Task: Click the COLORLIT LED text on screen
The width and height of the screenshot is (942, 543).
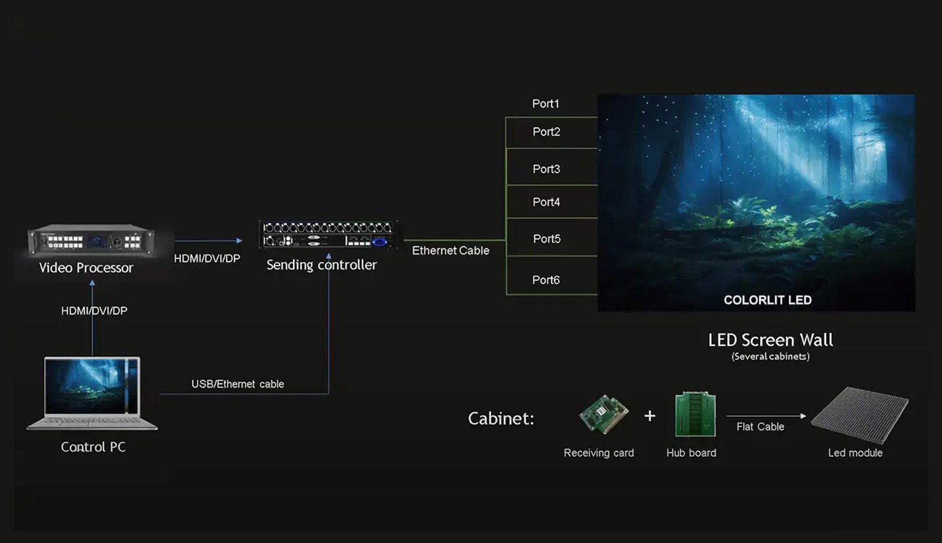Action: tap(767, 300)
